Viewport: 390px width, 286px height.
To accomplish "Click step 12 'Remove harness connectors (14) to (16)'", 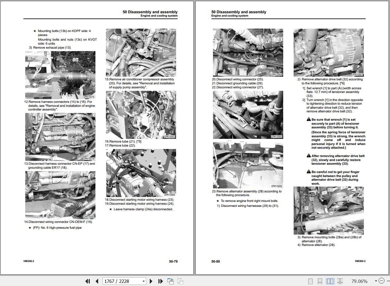I will click(x=60, y=106).
